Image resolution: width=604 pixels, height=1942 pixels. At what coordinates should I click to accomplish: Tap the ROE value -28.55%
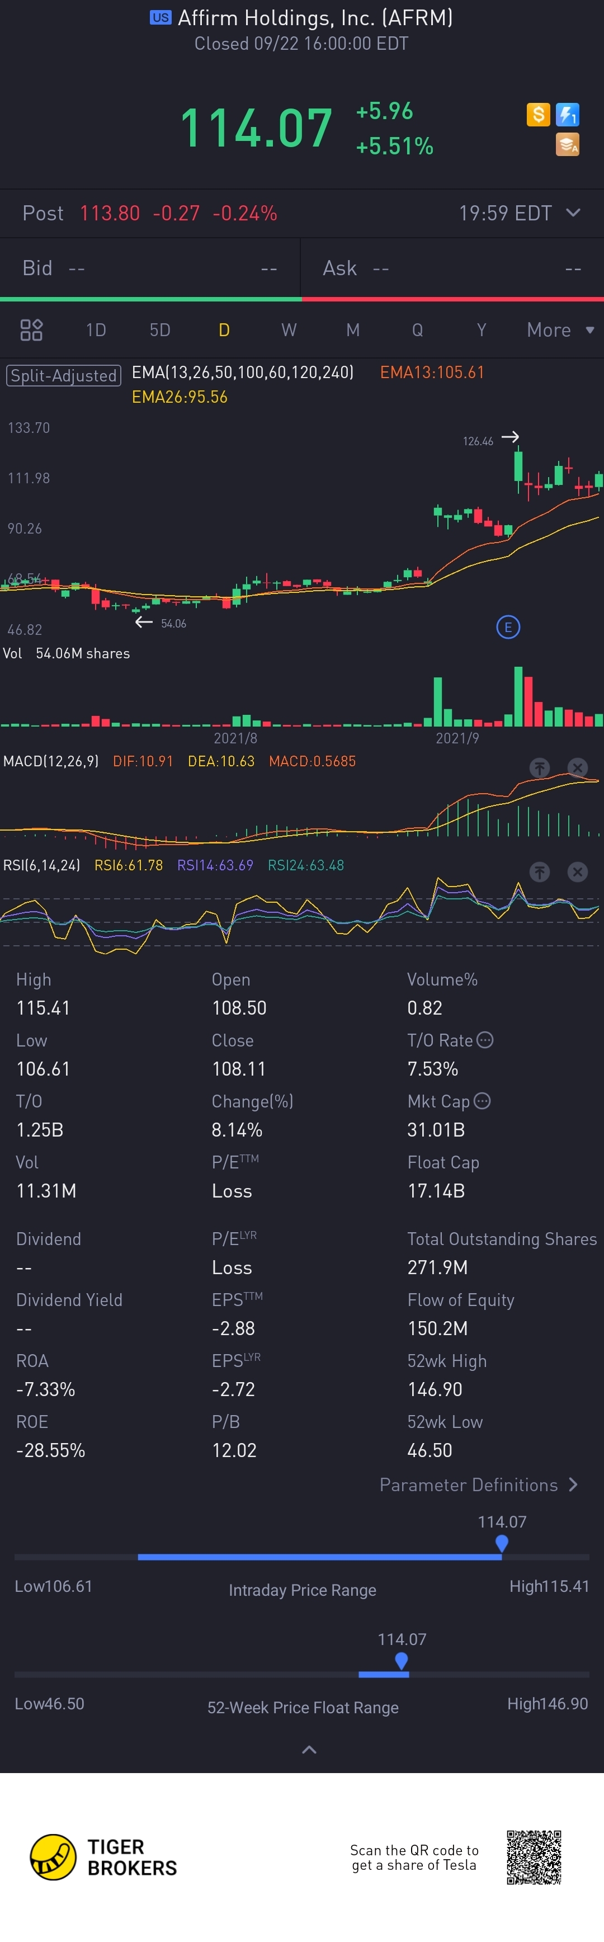click(50, 1450)
